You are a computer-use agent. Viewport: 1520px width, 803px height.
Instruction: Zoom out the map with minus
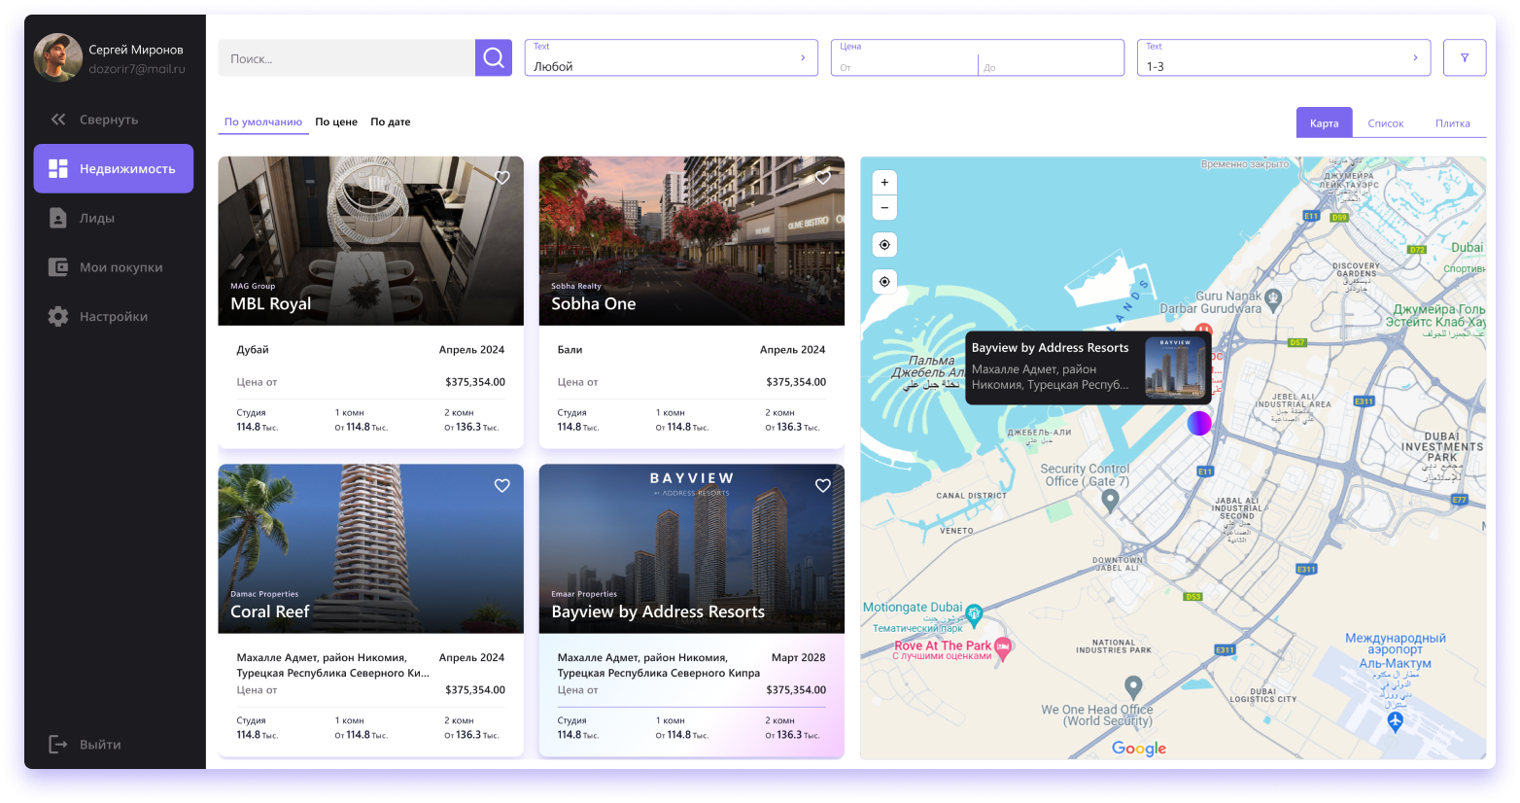tap(884, 207)
